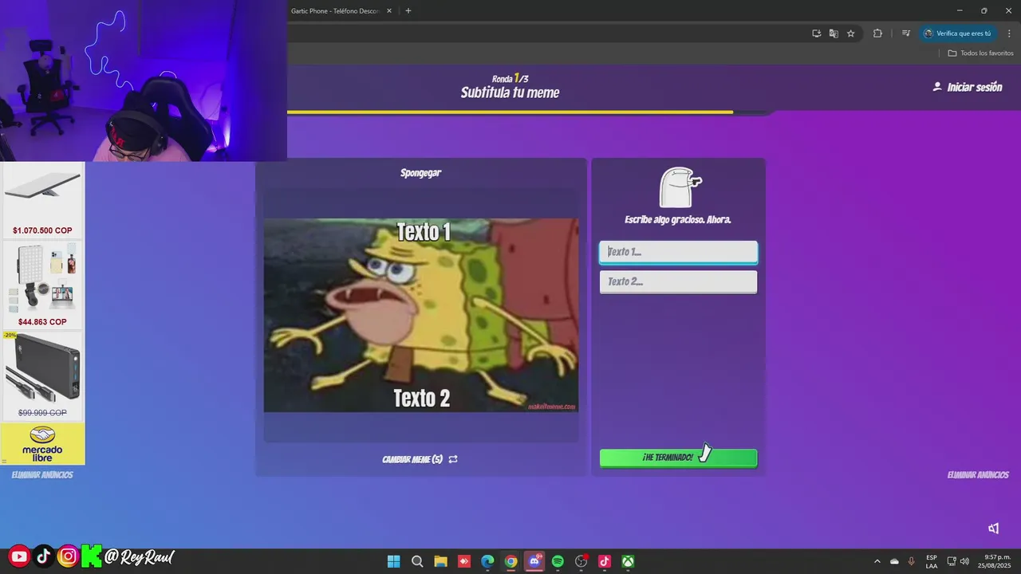The image size is (1021, 574).
Task: Focus the Texto 2 input field
Action: tap(678, 281)
